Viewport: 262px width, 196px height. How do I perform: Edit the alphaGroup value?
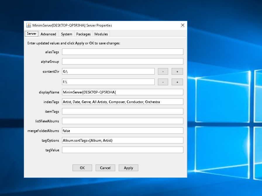pyautogui.click(x=122, y=61)
